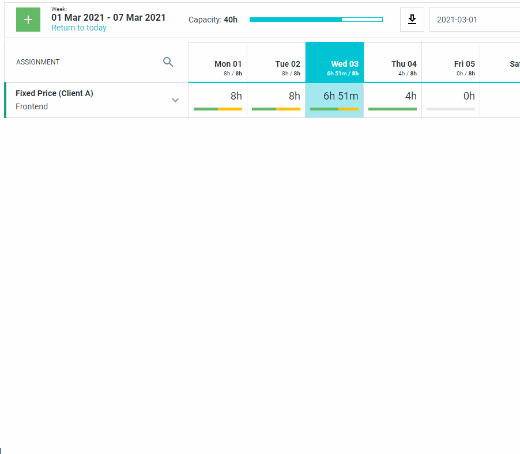Click the weekly capacity progress bar
The width and height of the screenshot is (520, 454).
(316, 20)
